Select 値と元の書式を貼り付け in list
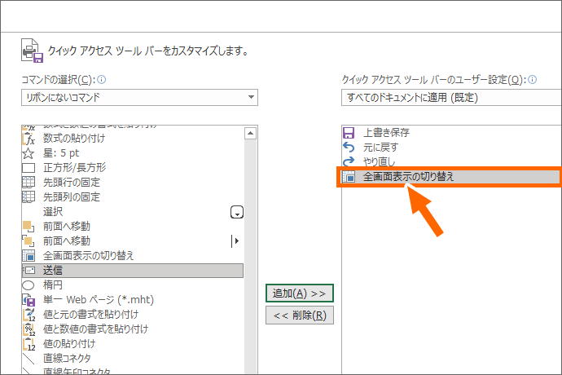The height and width of the screenshot is (375, 562). 90,315
